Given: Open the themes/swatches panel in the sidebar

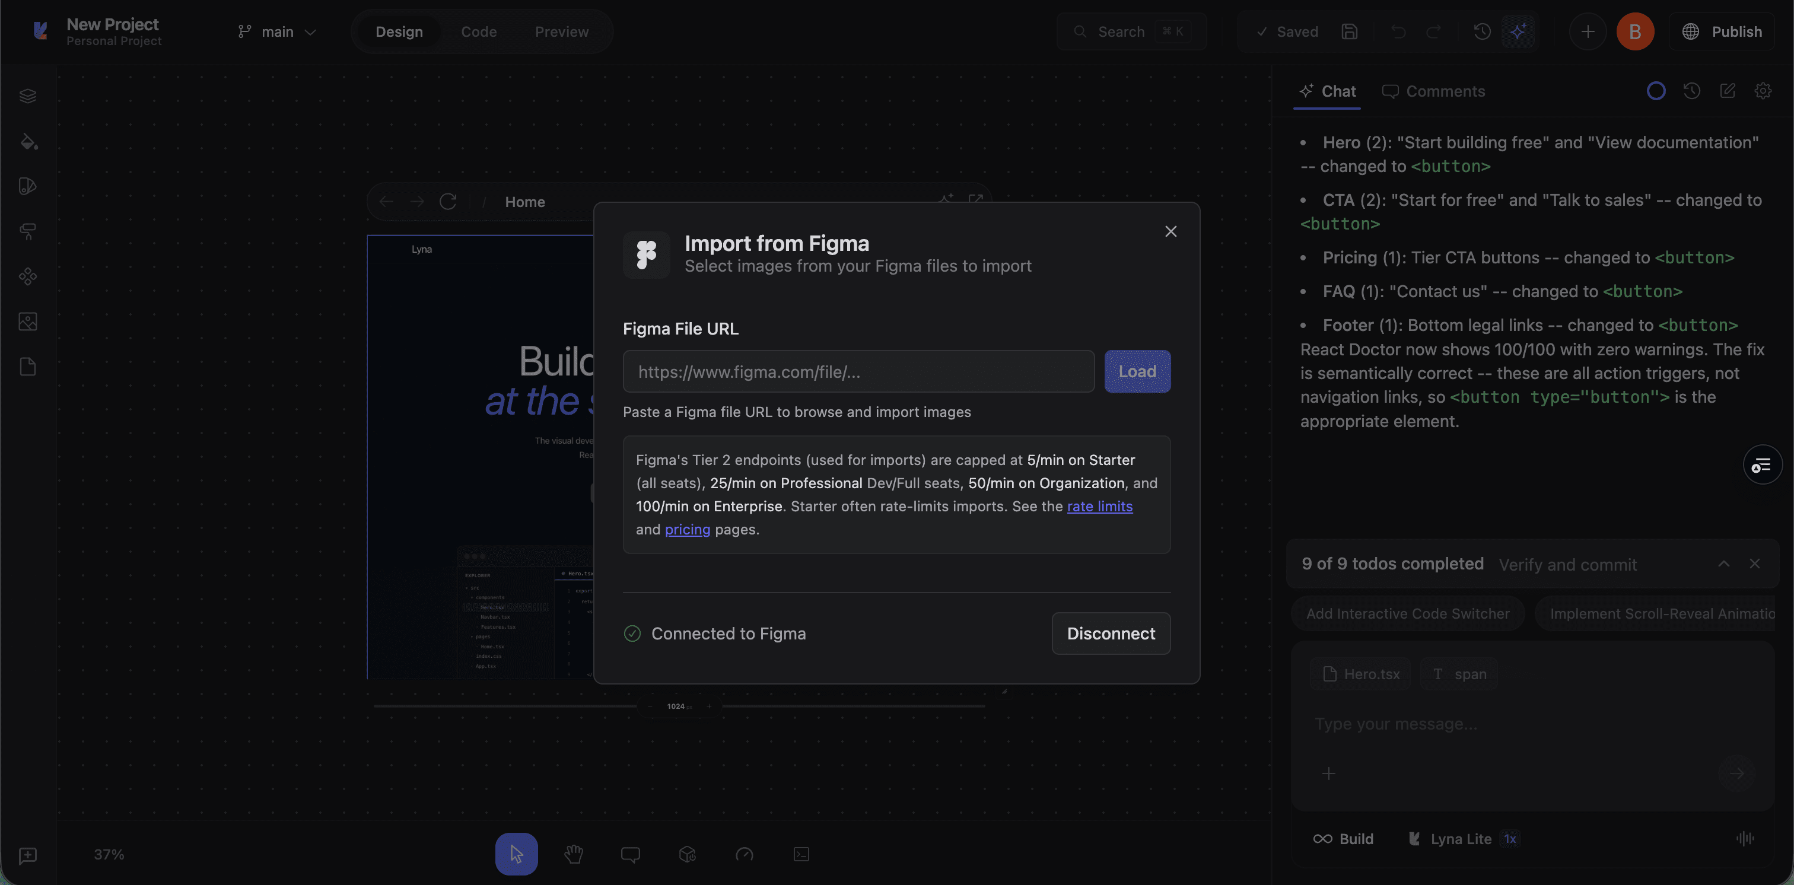Looking at the screenshot, I should (28, 186).
